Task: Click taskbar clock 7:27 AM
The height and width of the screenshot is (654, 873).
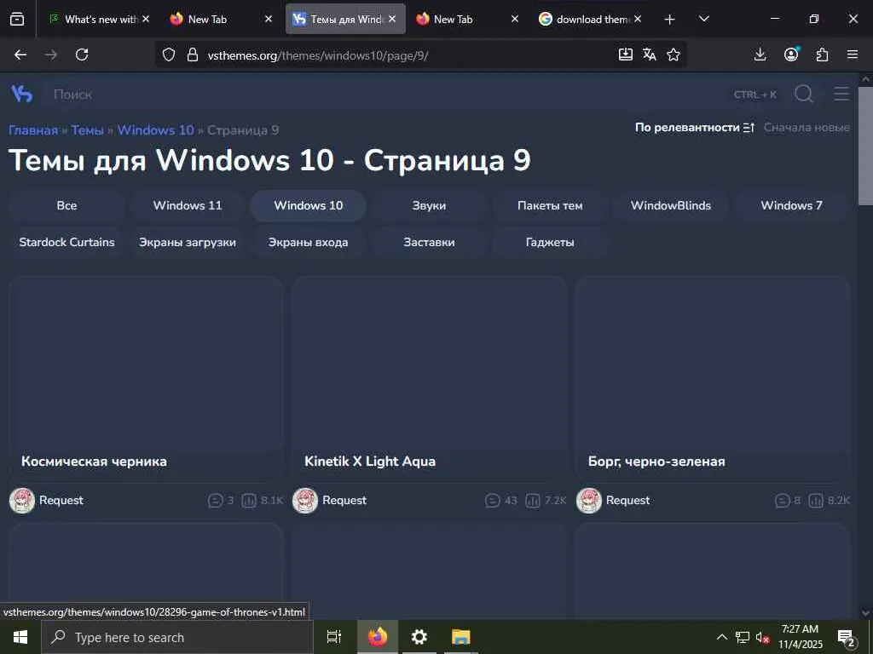Action: pyautogui.click(x=800, y=637)
